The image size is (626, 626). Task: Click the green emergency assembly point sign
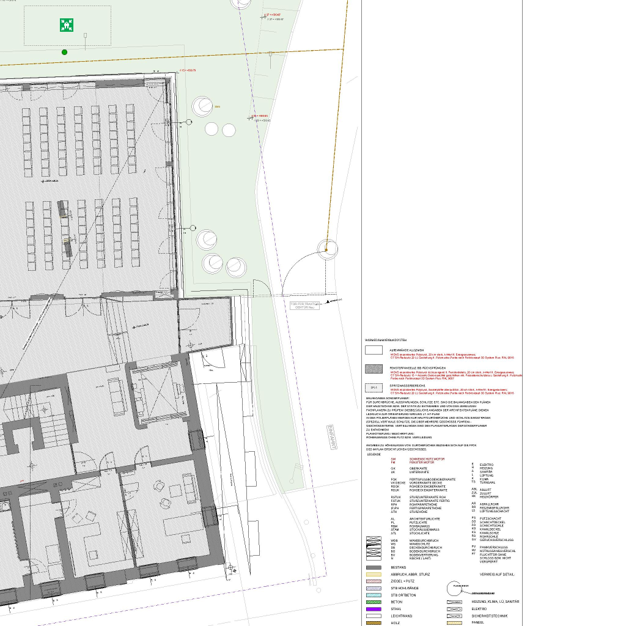(67, 25)
